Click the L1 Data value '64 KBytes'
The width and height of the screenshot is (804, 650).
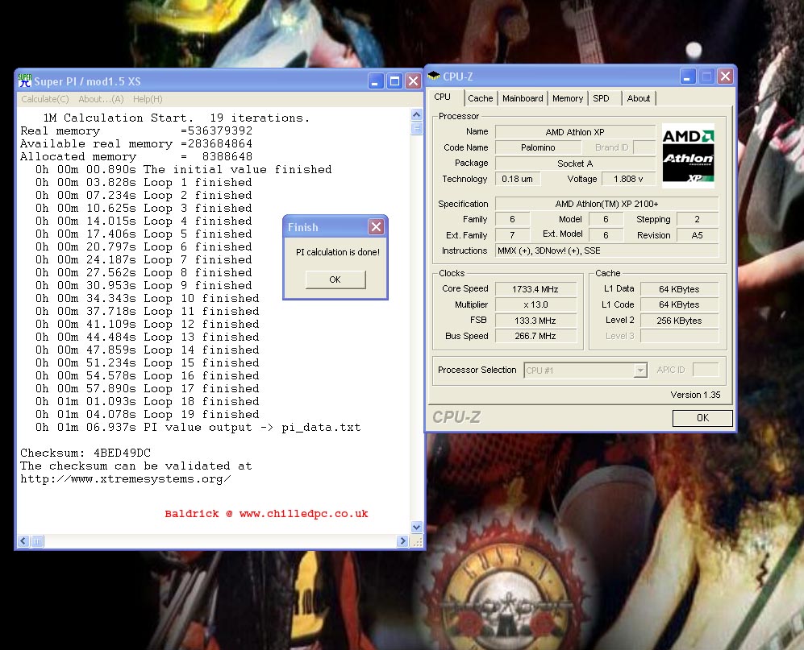679,289
